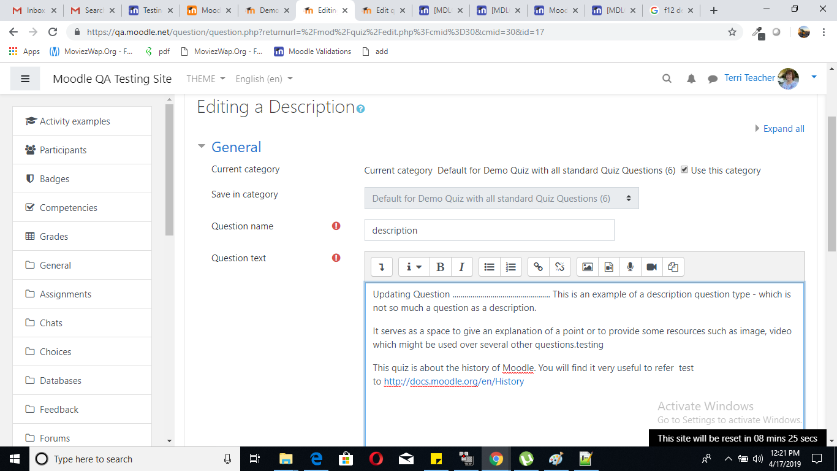
Task: Open notifications bell icon
Action: (691, 78)
